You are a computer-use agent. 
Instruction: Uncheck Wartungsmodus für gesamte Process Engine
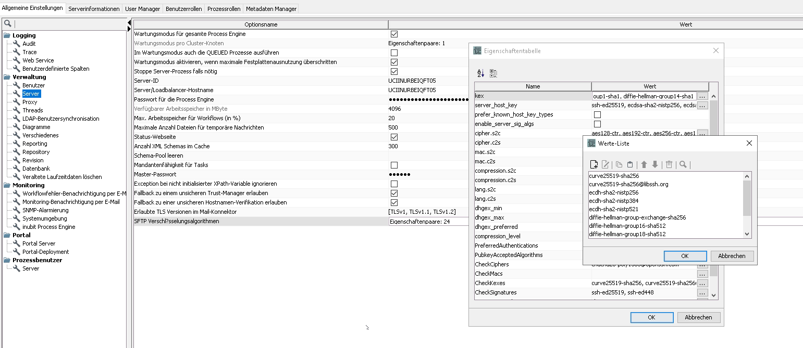[394, 34]
